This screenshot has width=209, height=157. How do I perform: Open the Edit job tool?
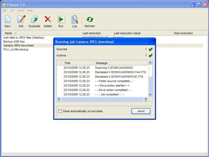tap(21, 21)
